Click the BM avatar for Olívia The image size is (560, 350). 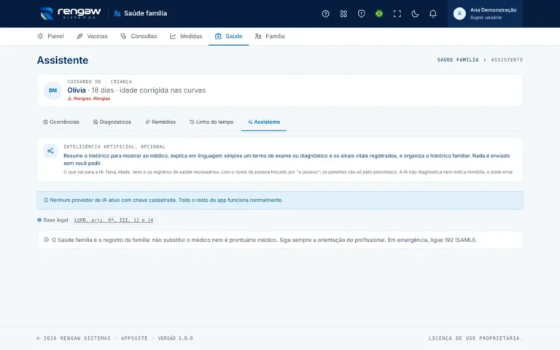(x=52, y=90)
